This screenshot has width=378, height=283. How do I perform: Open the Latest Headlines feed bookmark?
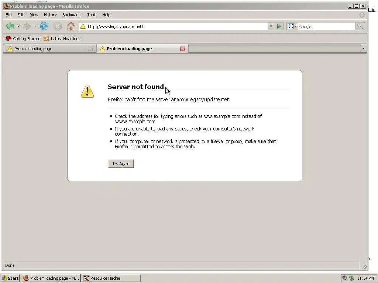click(x=62, y=38)
